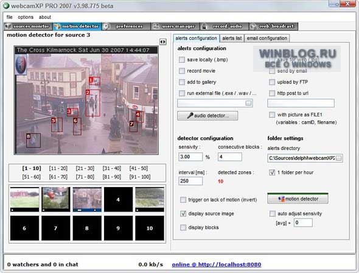Select source 1 thumbnail

tap(24, 199)
